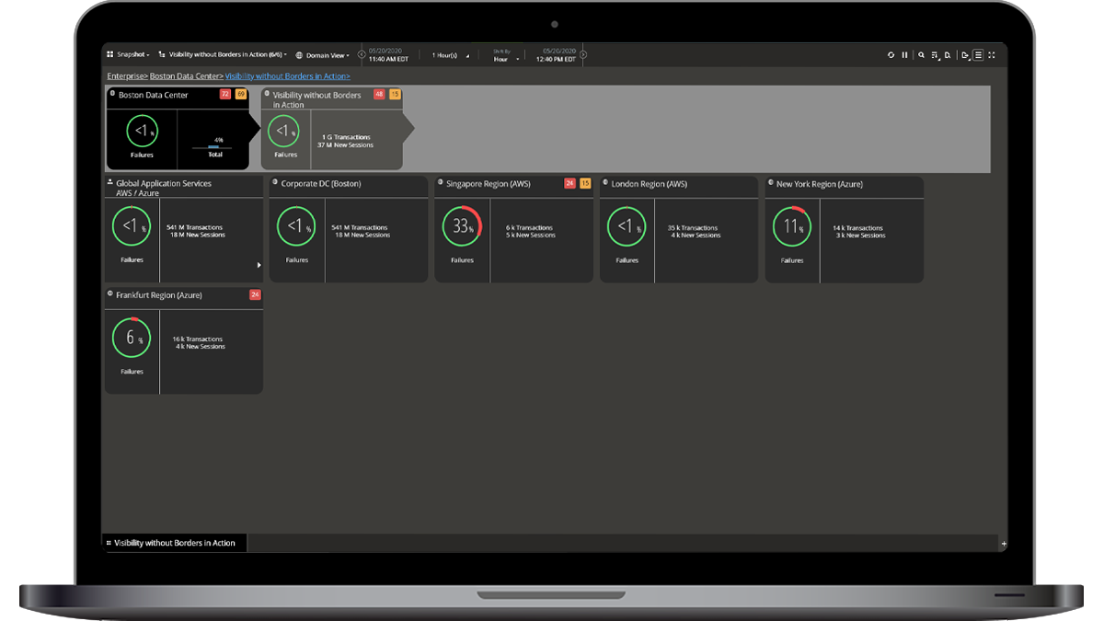Click the Enterprise breadcrumb link
Screen dimensions: 1104x621
point(126,76)
